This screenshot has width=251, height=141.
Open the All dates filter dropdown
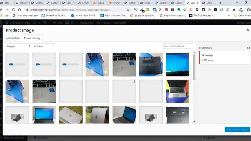coord(44,46)
